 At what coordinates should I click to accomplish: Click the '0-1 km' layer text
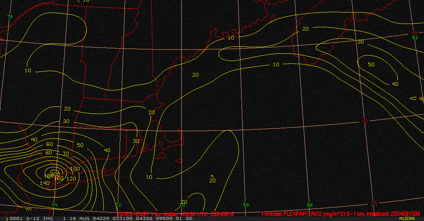(x=356, y=214)
